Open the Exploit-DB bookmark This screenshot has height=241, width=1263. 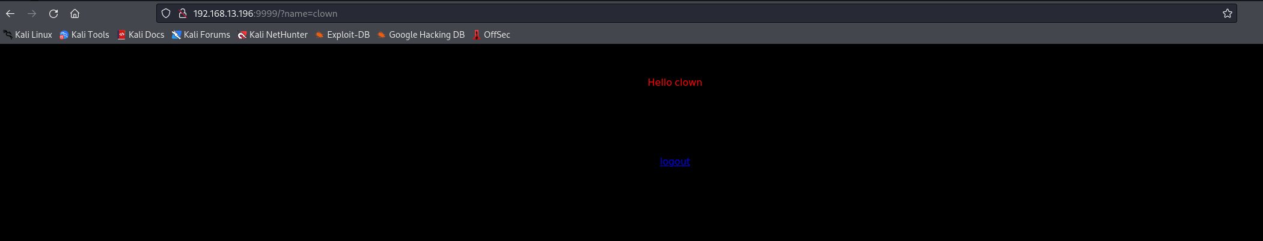[x=342, y=35]
